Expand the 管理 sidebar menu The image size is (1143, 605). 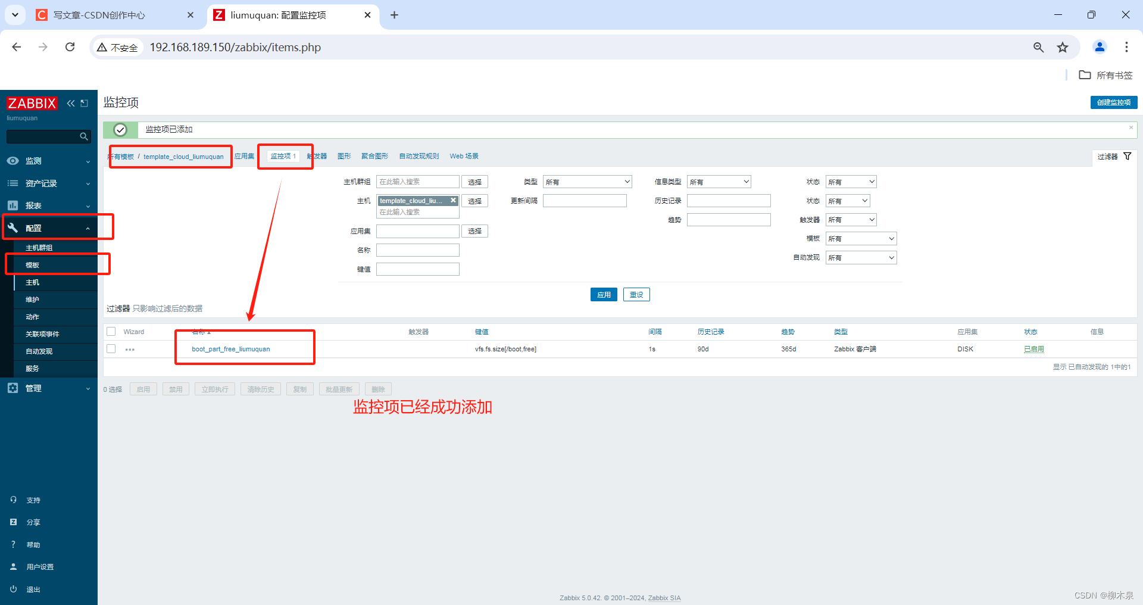tap(49, 388)
